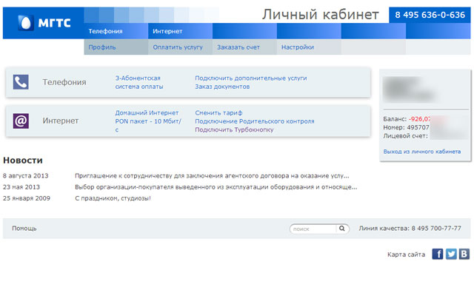Click the MGTS logo
Screen dimensions: 474x304
click(x=44, y=23)
